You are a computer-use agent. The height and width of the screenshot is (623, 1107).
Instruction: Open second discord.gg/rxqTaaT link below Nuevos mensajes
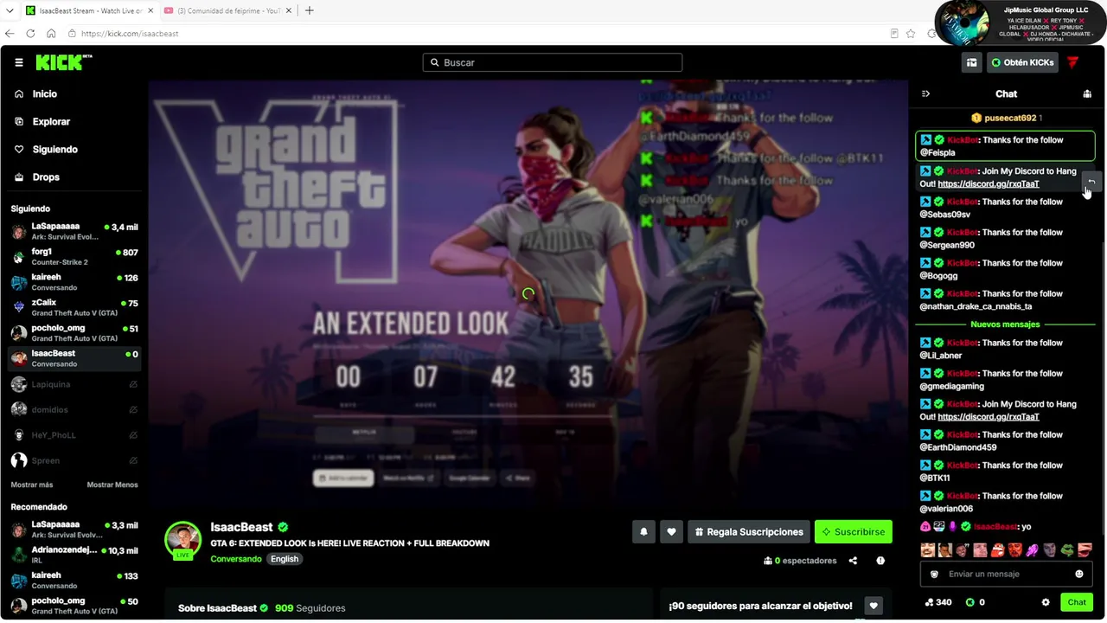click(x=989, y=416)
